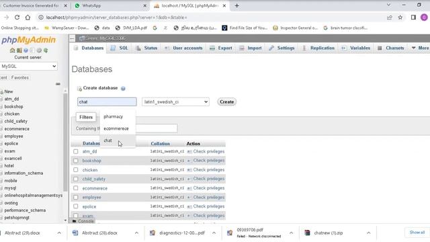Tick the epolice database checkbox

click(x=76, y=206)
